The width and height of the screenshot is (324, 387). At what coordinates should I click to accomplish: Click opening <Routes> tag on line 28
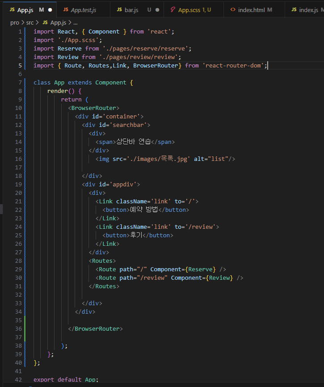[102, 261]
